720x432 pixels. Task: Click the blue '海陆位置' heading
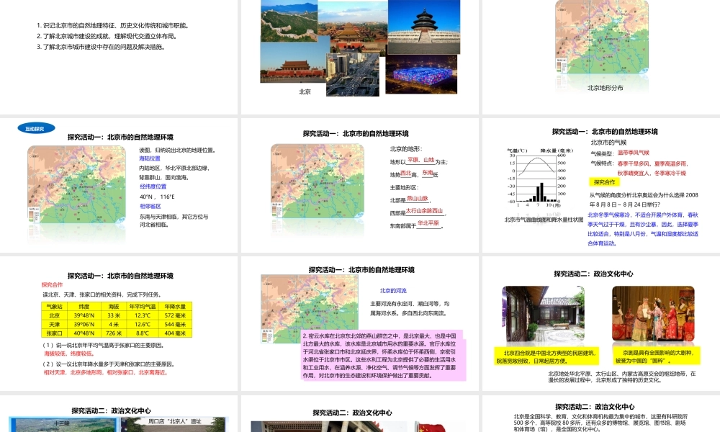coord(150,158)
